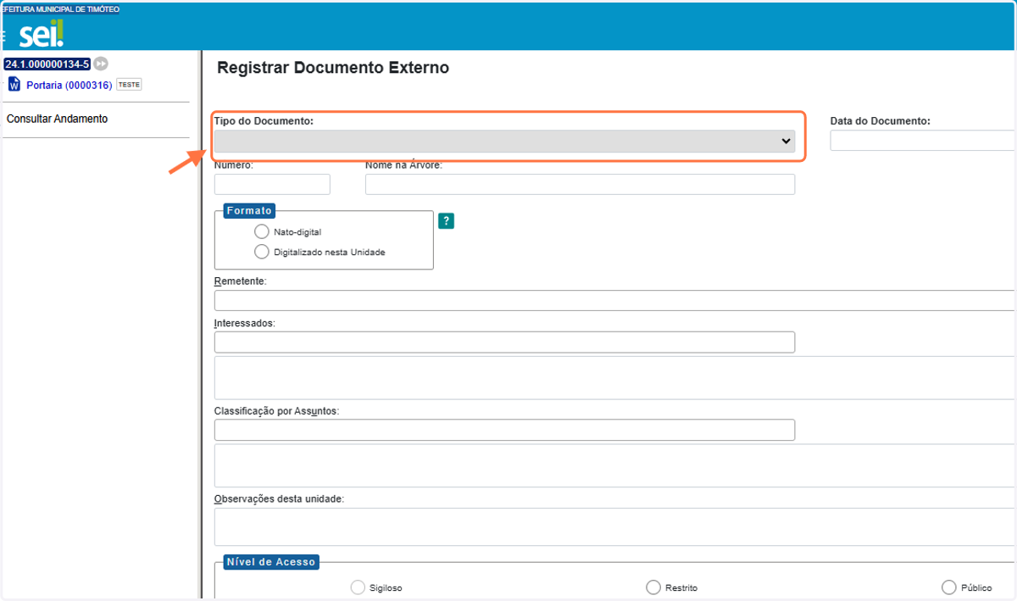
Task: Open the Formato help question mark icon
Action: (x=446, y=221)
